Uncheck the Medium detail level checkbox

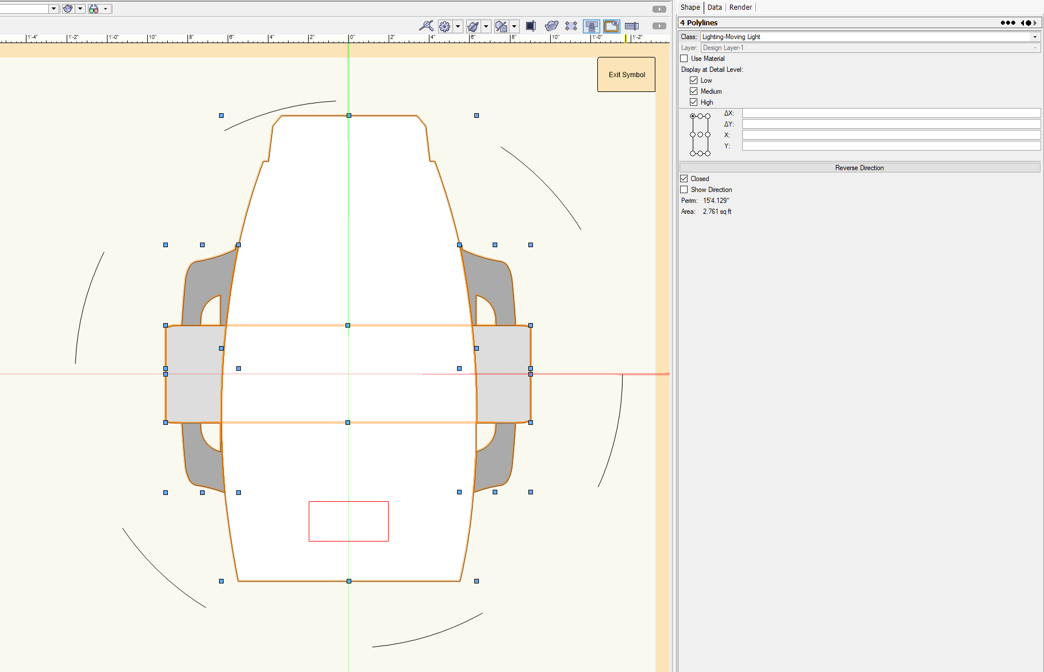point(694,91)
